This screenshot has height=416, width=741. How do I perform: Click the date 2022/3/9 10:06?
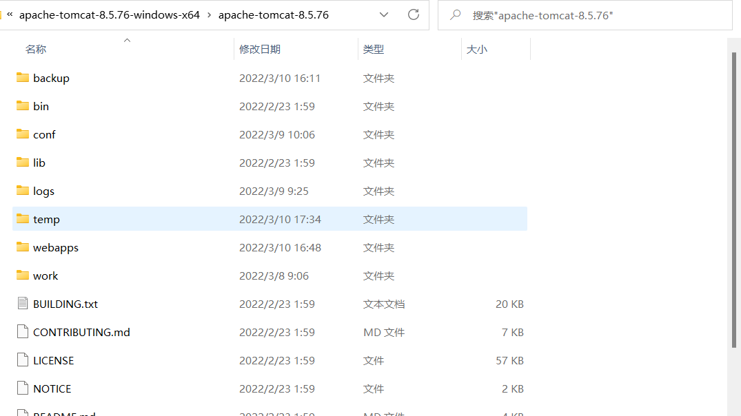coord(277,134)
